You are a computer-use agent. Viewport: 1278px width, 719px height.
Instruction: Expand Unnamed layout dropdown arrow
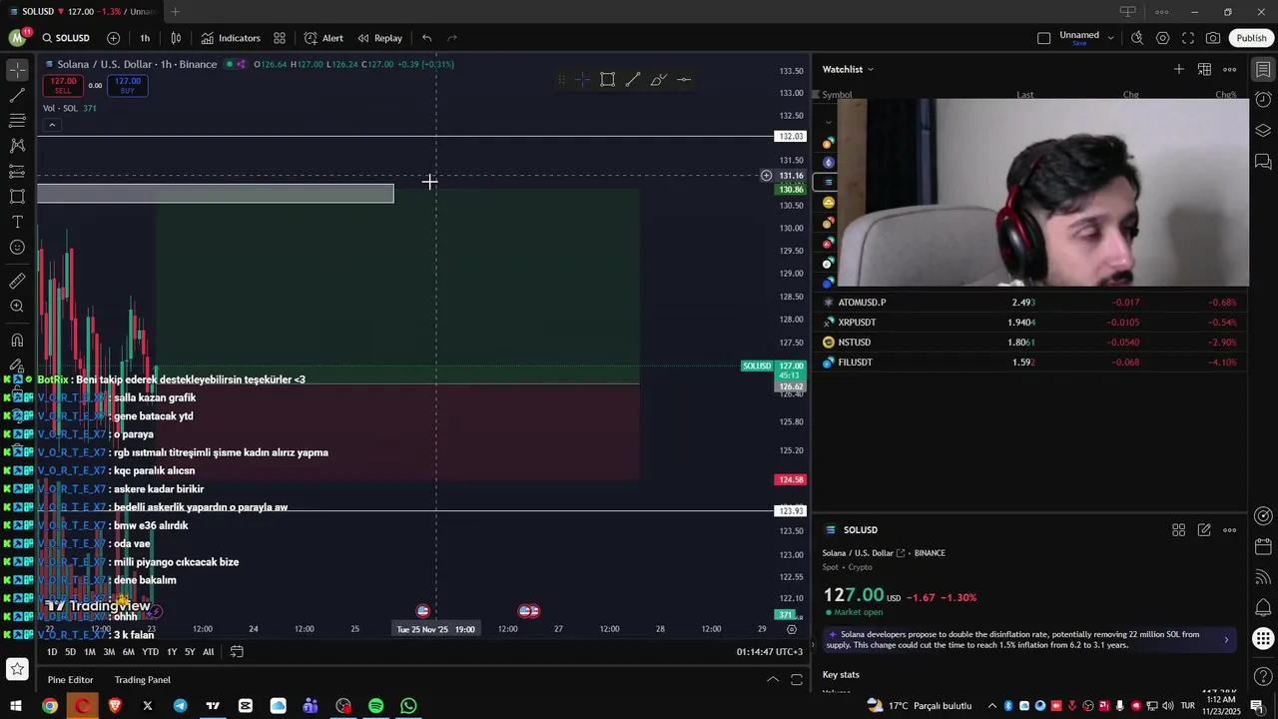pos(1110,38)
